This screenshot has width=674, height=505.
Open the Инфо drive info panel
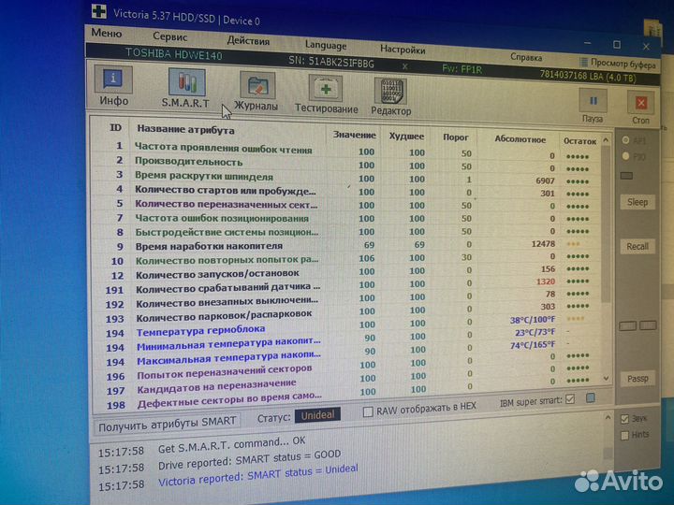113,85
